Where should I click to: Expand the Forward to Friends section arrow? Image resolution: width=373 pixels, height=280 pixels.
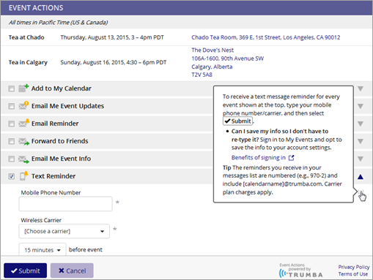[361, 141]
